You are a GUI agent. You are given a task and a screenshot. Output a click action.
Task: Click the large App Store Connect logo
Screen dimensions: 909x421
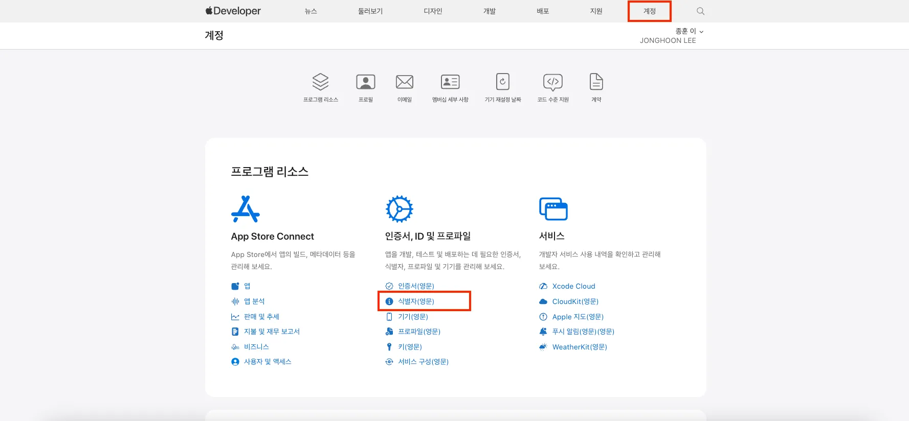[x=246, y=209]
